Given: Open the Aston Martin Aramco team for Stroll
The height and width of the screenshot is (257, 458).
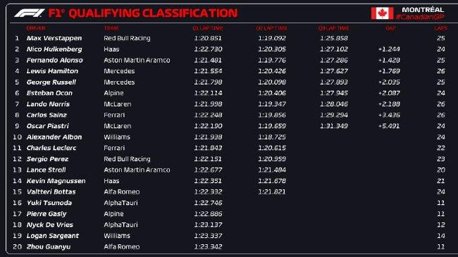Looking at the screenshot, I should click(137, 170).
